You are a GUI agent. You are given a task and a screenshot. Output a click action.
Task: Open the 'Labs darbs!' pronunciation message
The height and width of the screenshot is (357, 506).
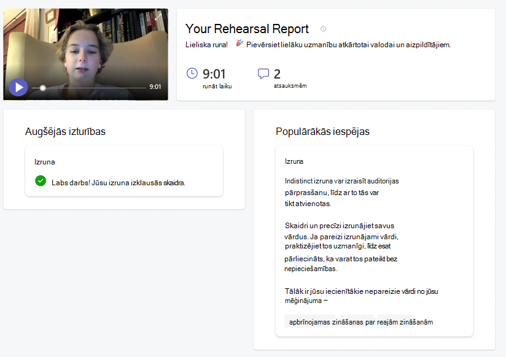(x=118, y=183)
